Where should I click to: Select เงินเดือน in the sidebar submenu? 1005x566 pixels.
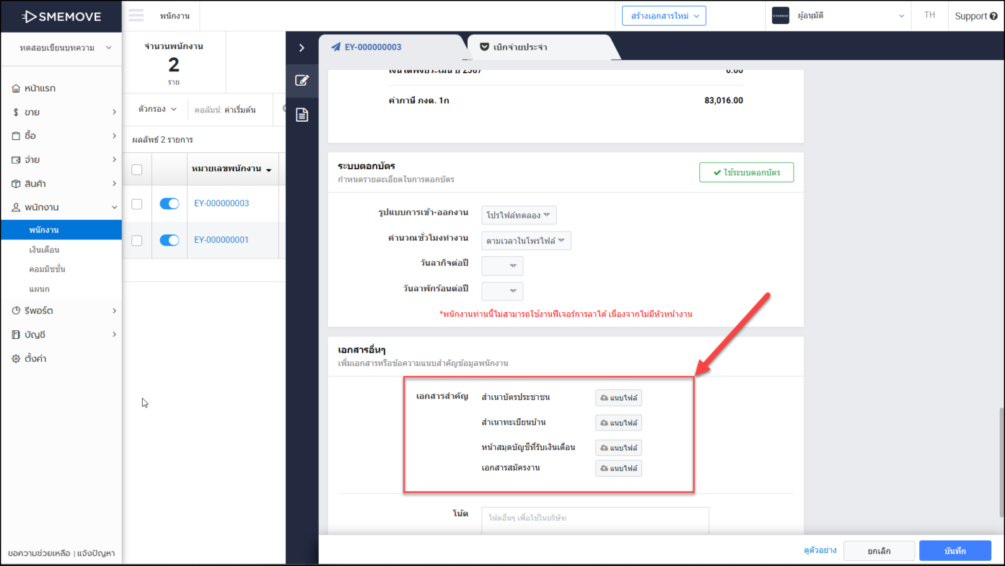click(44, 250)
